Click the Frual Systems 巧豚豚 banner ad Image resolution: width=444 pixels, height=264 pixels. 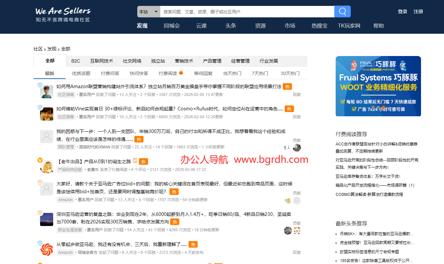(x=378, y=86)
